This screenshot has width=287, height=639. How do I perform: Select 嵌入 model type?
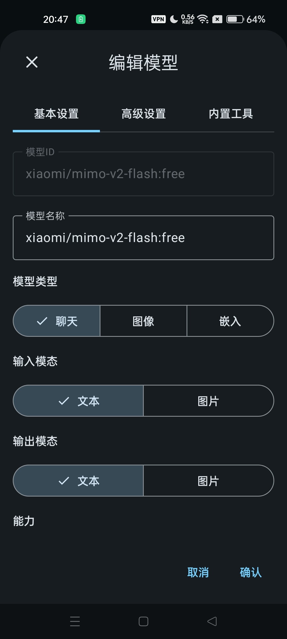point(230,321)
